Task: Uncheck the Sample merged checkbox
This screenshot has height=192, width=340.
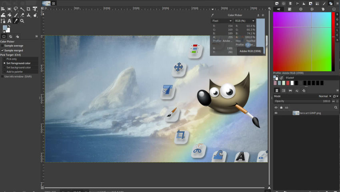Action: [x=2, y=50]
